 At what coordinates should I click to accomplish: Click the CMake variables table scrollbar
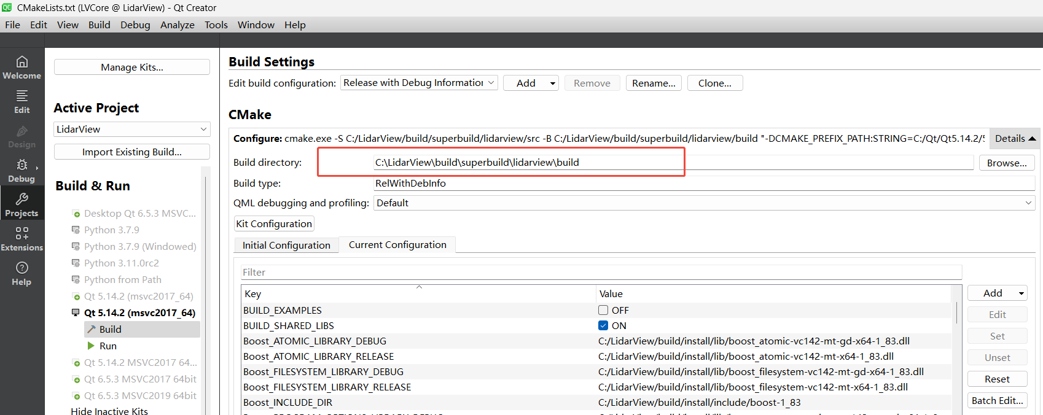[x=956, y=312]
